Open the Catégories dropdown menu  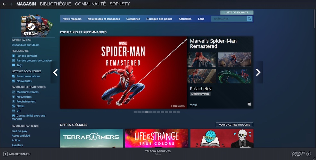click(133, 19)
